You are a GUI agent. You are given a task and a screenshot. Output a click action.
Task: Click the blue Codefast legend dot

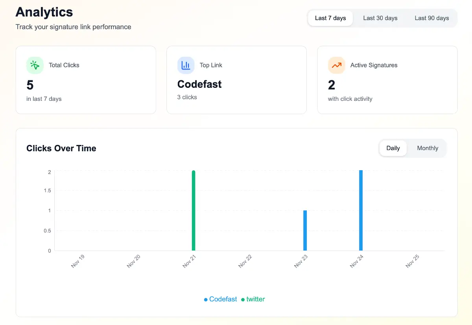tap(206, 300)
